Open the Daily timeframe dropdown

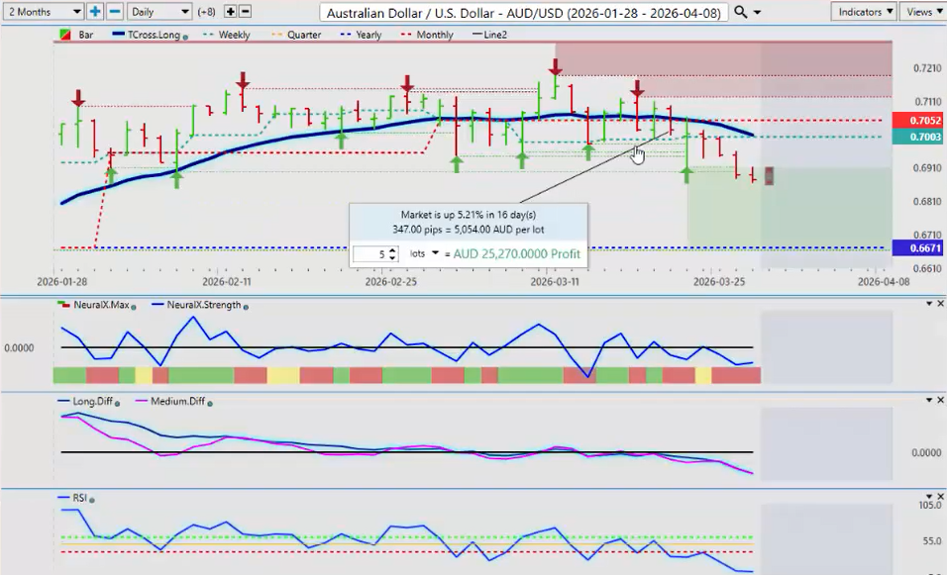[159, 12]
